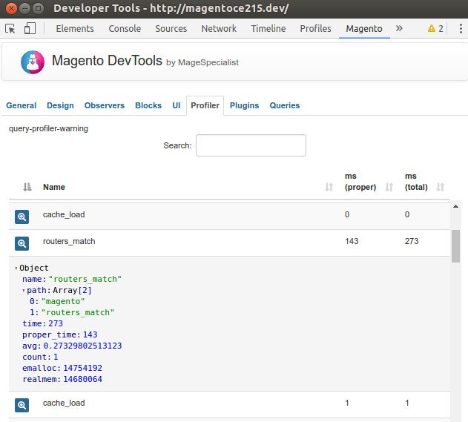Open the Queries tab
The height and width of the screenshot is (422, 468).
pos(284,105)
